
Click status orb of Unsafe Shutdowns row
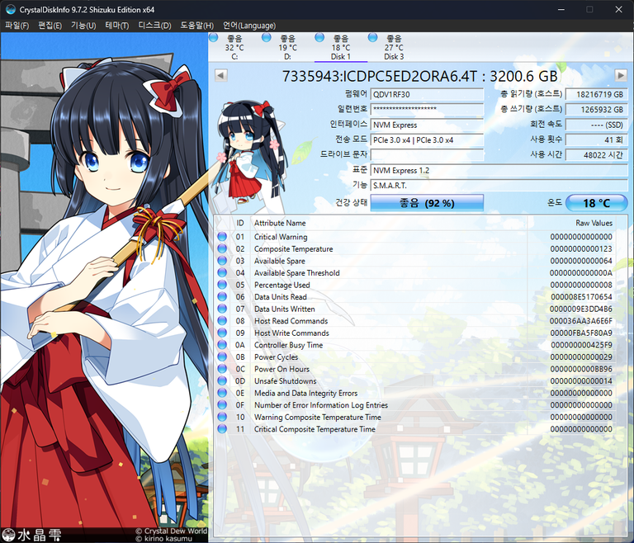tap(222, 381)
